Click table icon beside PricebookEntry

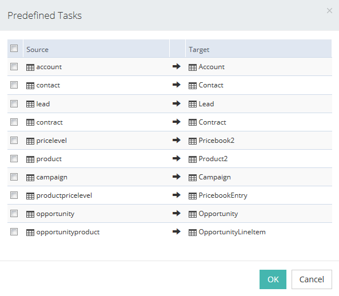(x=193, y=196)
